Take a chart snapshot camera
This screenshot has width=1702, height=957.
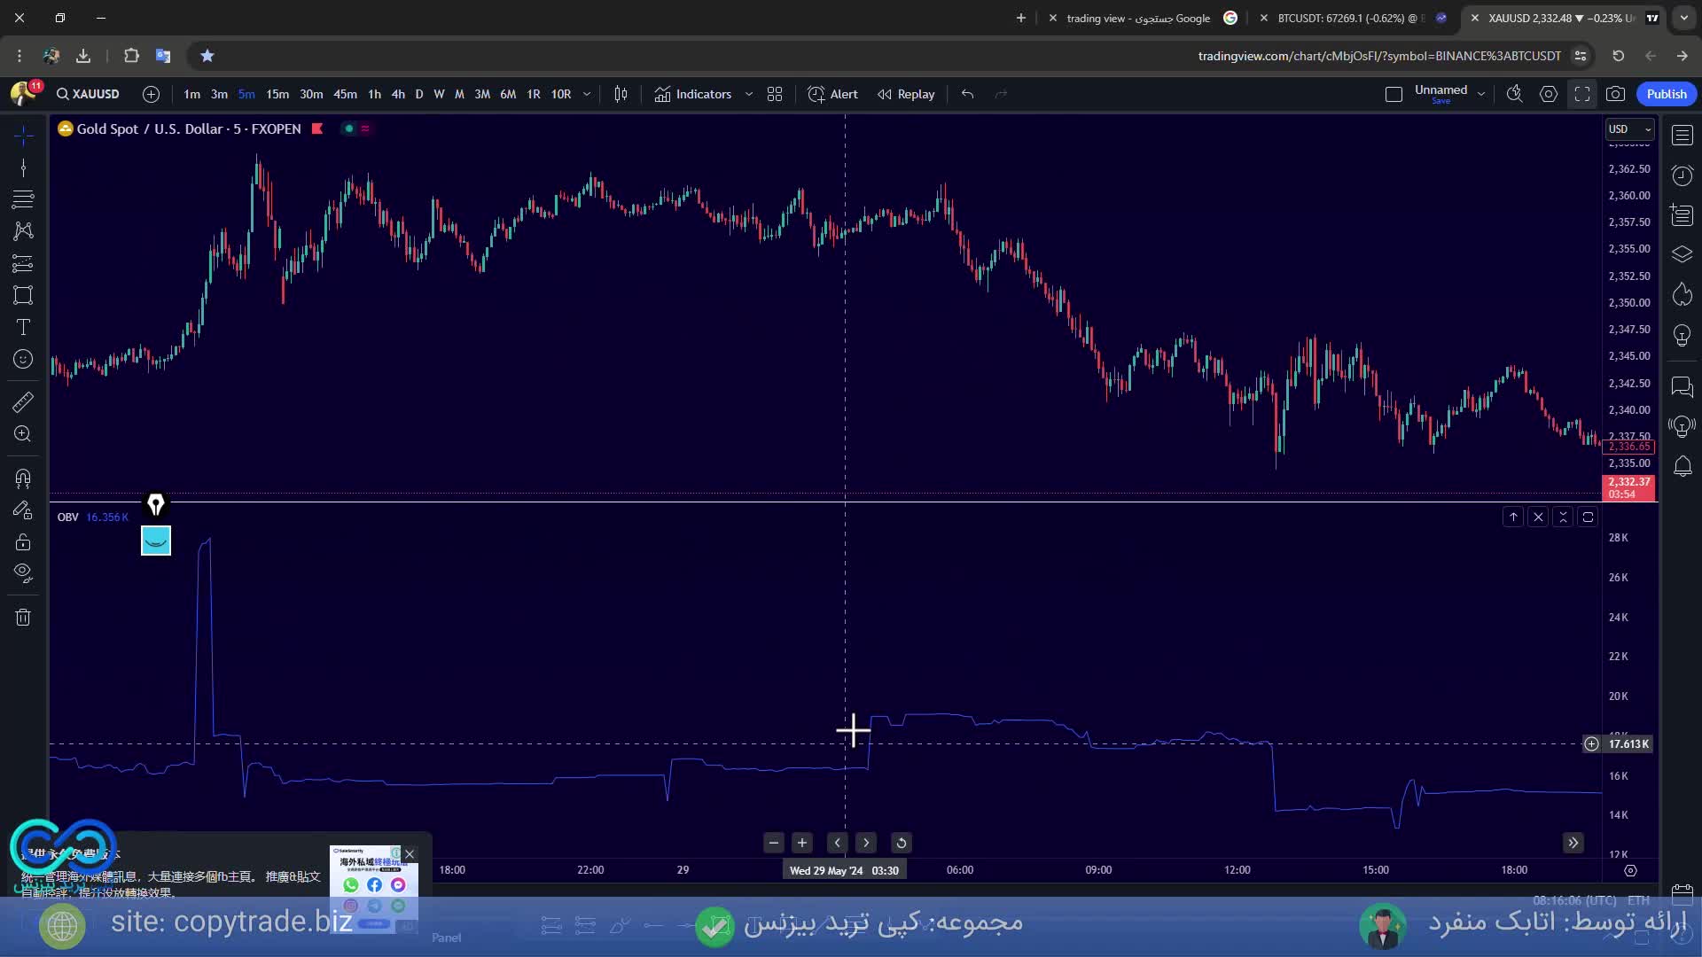1615,94
